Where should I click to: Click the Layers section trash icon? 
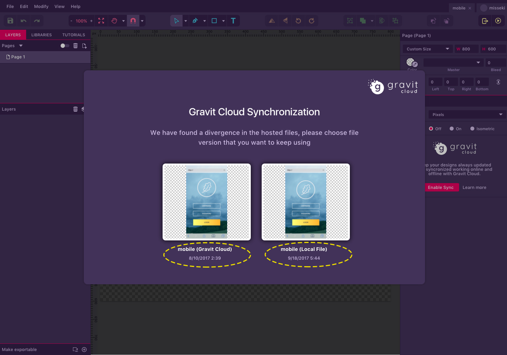(75, 109)
